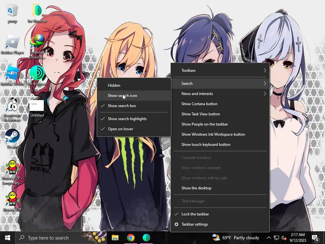The width and height of the screenshot is (325, 244).
Task: Select the Roblox Studio desktop icon
Action: pyautogui.click(x=12, y=76)
